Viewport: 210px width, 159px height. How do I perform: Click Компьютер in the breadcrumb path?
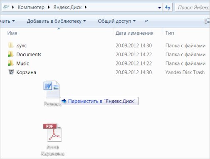coord(31,7)
